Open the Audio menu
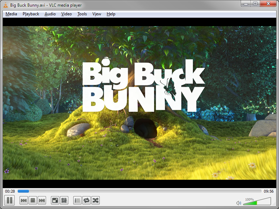This screenshot has width=279, height=209. point(50,14)
